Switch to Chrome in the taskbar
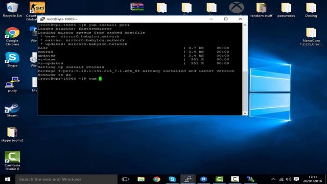The image size is (327, 184). (157, 179)
